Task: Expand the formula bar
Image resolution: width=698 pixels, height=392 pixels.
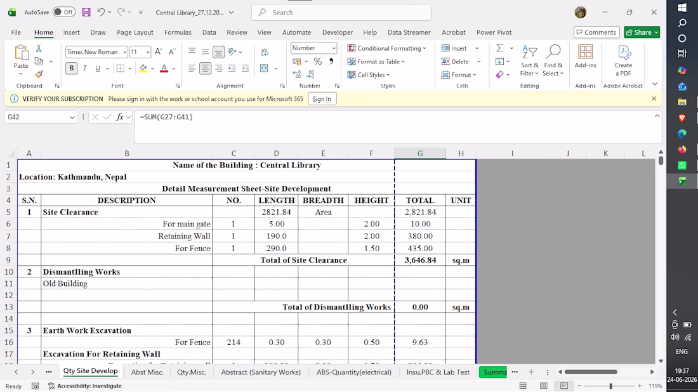Action: point(657,115)
